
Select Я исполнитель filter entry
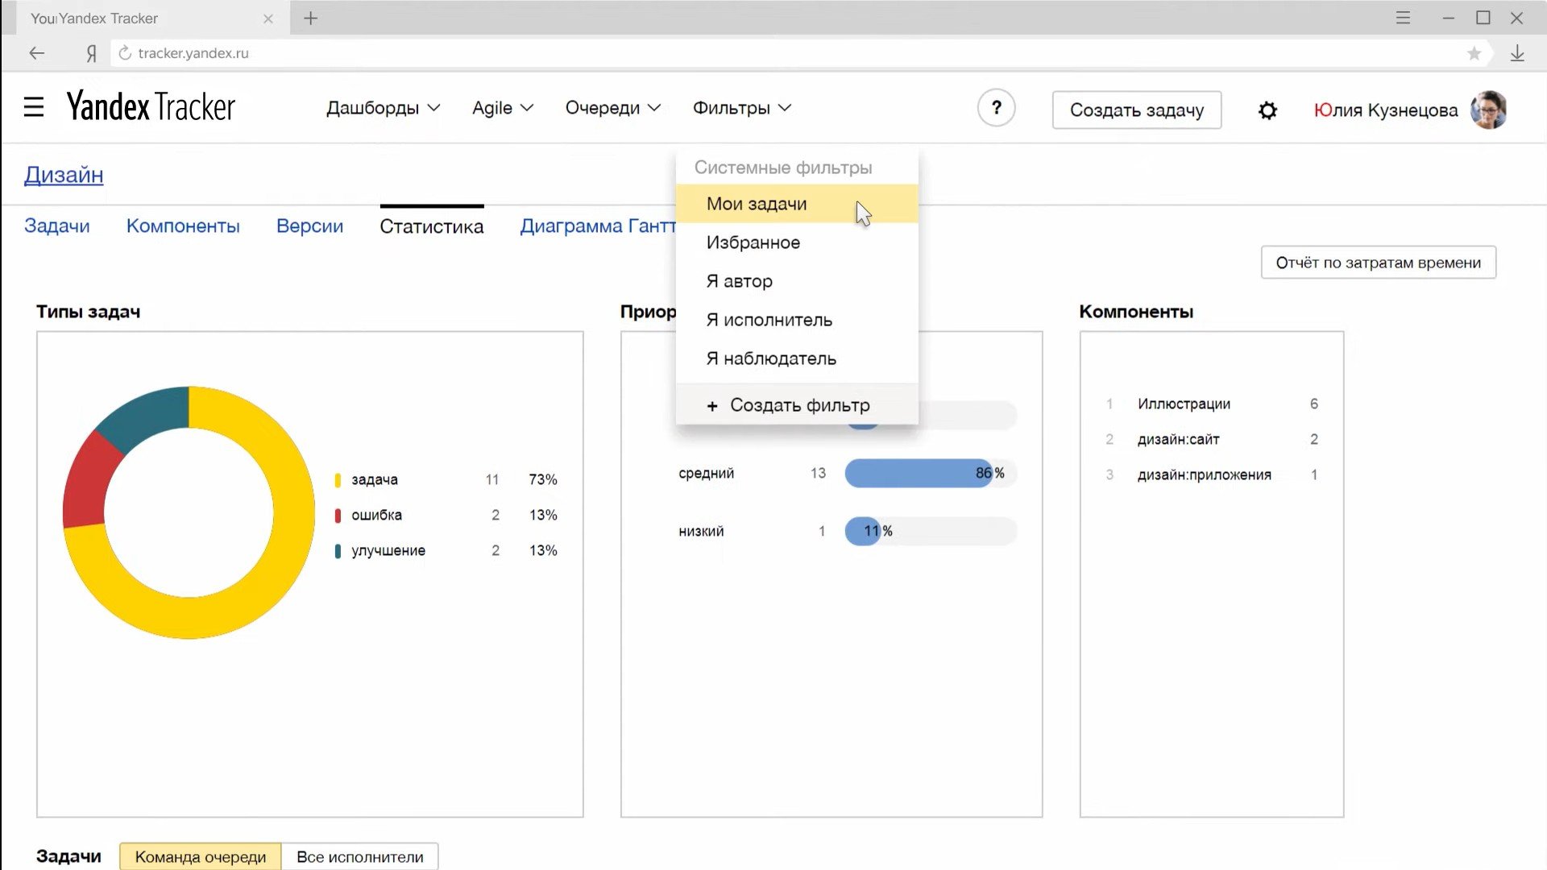coord(769,320)
